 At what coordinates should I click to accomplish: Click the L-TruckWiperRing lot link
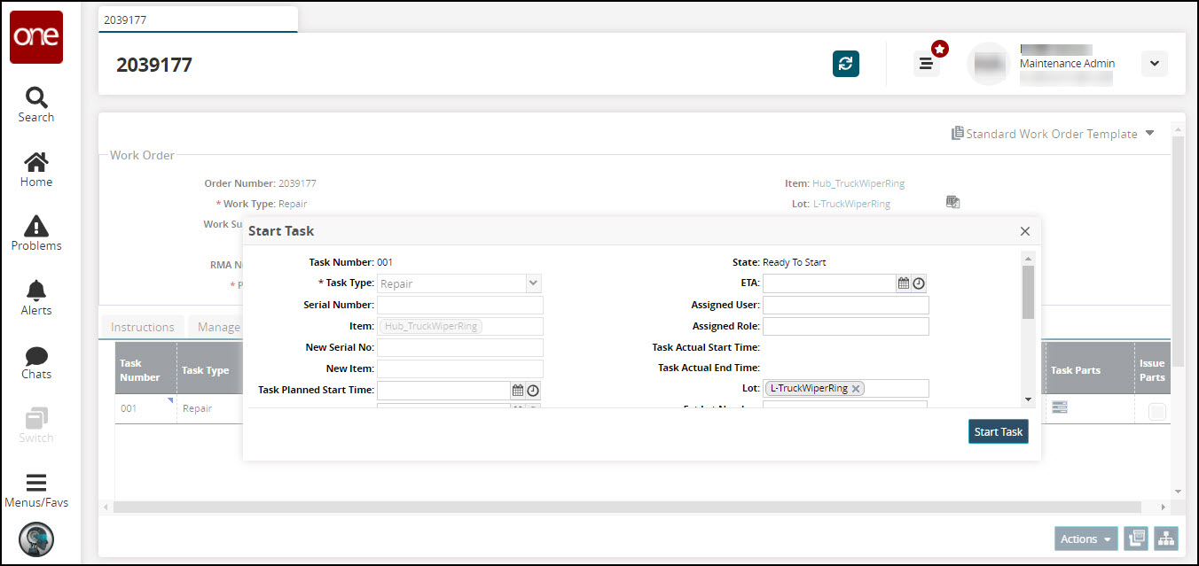[851, 204]
